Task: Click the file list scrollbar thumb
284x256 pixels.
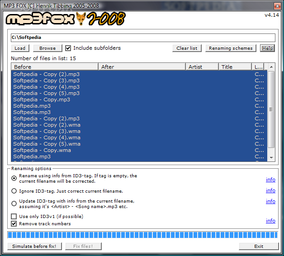Action: click(x=271, y=109)
